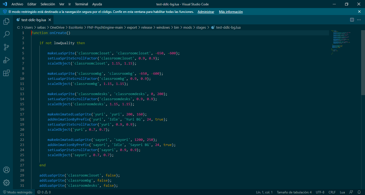Open the Extensions view
365x195 pixels.
pyautogui.click(x=6, y=73)
